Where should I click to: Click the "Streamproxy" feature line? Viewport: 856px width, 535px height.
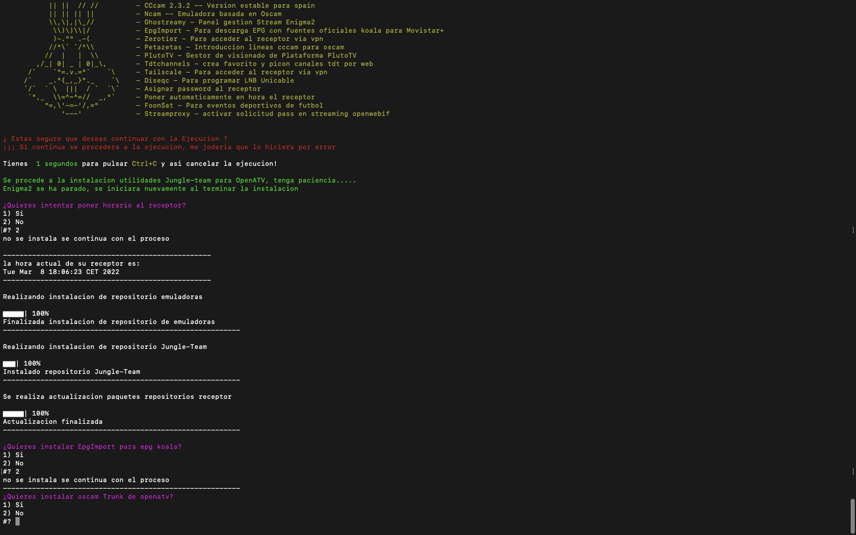(x=266, y=114)
